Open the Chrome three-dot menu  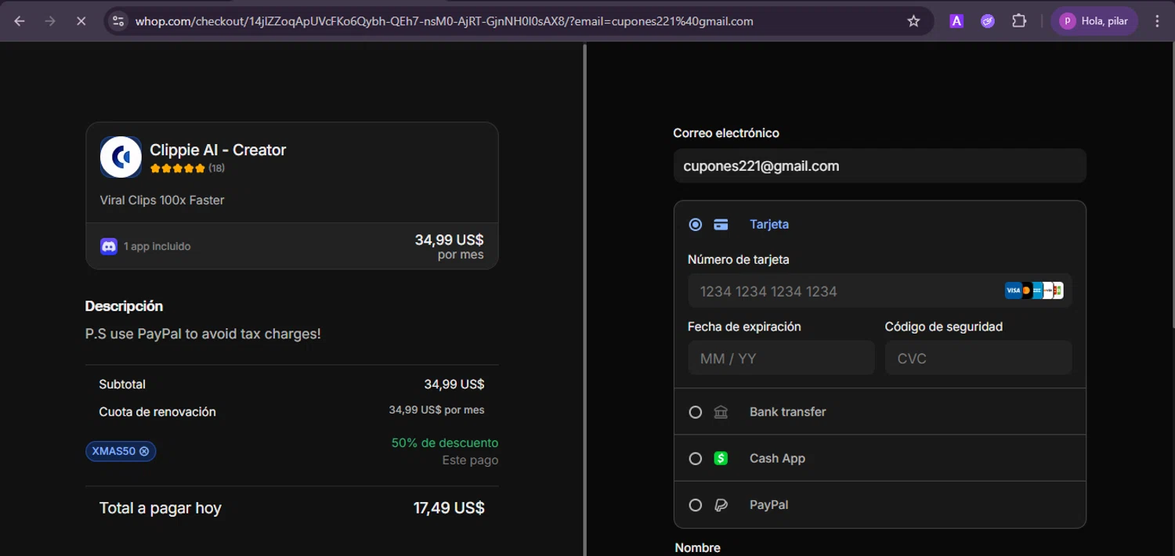1157,21
